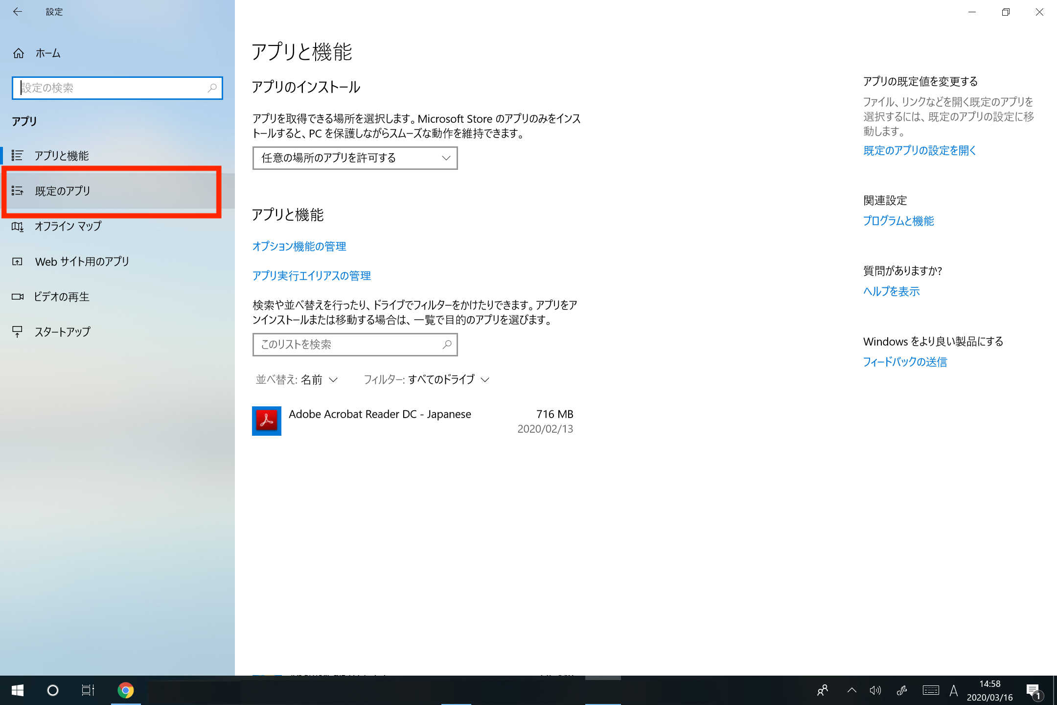Image resolution: width=1057 pixels, height=705 pixels.
Task: Click the フィードバックの送信 link
Action: [905, 362]
